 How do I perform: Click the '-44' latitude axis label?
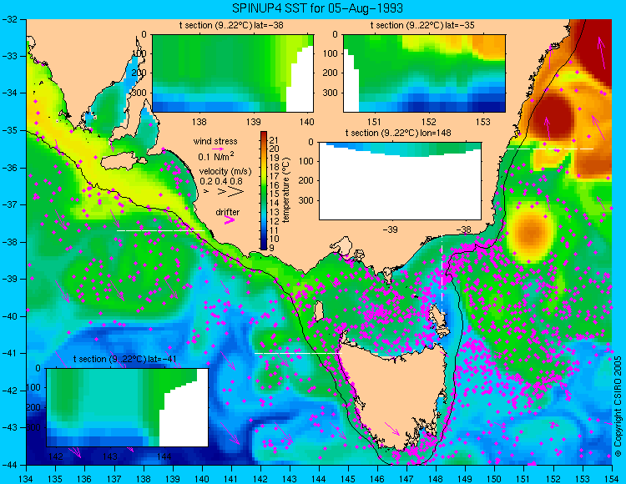pyautogui.click(x=9, y=465)
